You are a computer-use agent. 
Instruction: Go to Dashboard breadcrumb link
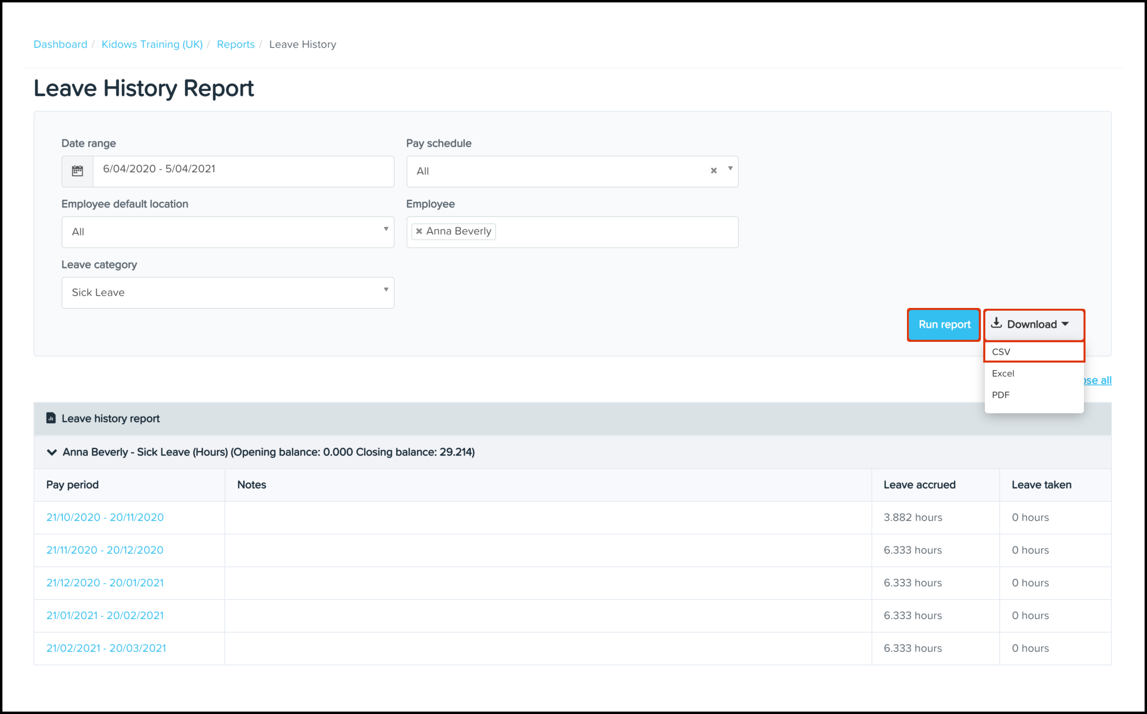tap(61, 44)
